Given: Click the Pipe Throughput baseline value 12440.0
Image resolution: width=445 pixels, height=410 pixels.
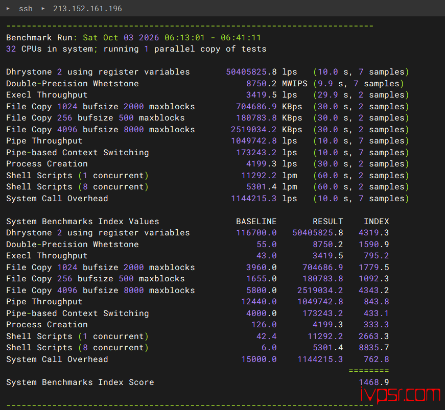Looking at the screenshot, I should 259,302.
